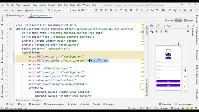Click the Profile app gauge icon
This screenshot has width=199, height=112.
pyautogui.click(x=121, y=10)
